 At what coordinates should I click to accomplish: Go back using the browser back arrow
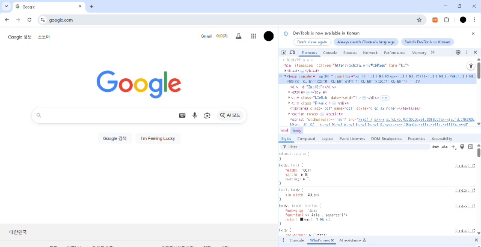[7, 20]
